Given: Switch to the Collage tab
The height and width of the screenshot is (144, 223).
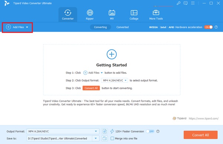Looking at the screenshot, I should coord(134,15).
